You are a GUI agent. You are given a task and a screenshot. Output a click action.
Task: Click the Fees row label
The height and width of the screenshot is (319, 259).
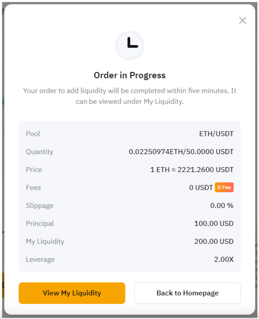pos(33,188)
